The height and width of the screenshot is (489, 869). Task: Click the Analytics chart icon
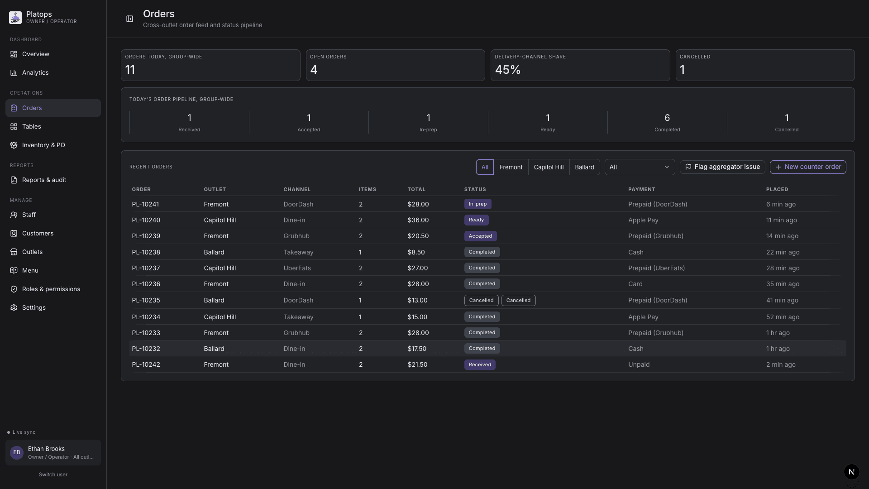pos(14,73)
